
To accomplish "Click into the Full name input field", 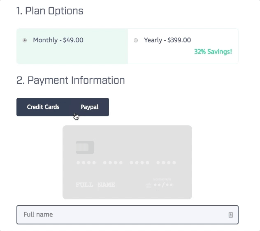I will pos(119,215).
